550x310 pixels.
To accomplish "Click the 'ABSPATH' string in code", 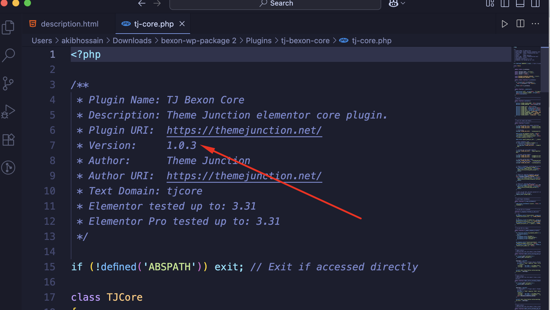I will pos(169,267).
